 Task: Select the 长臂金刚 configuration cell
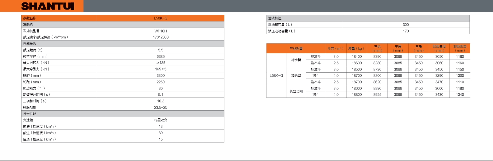[x=296, y=91]
